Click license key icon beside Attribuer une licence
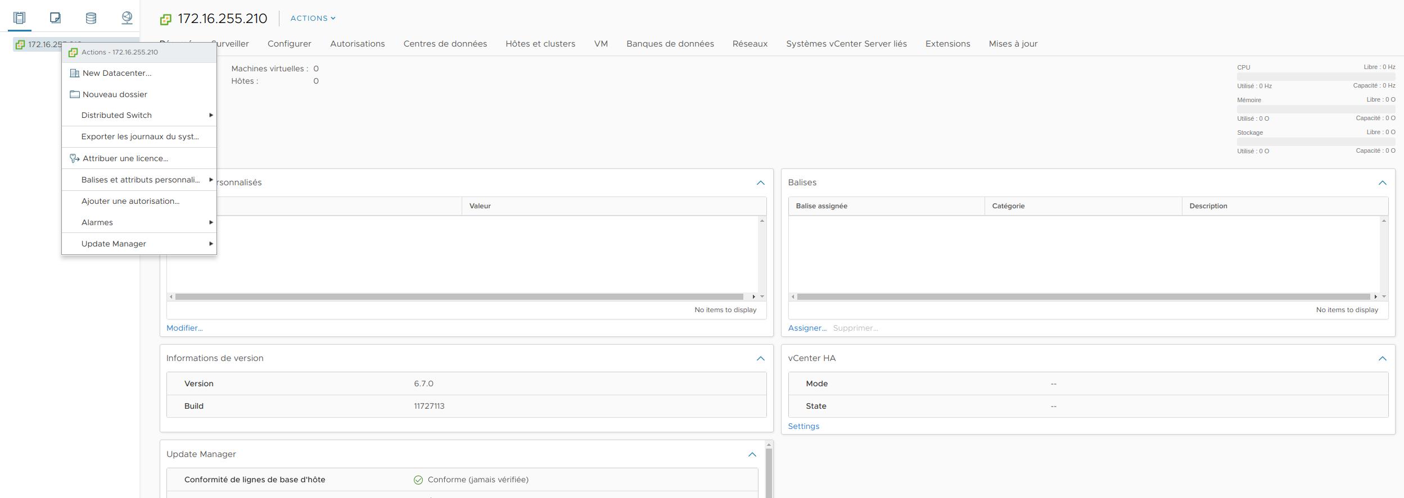Image resolution: width=1404 pixels, height=498 pixels. pyautogui.click(x=74, y=158)
